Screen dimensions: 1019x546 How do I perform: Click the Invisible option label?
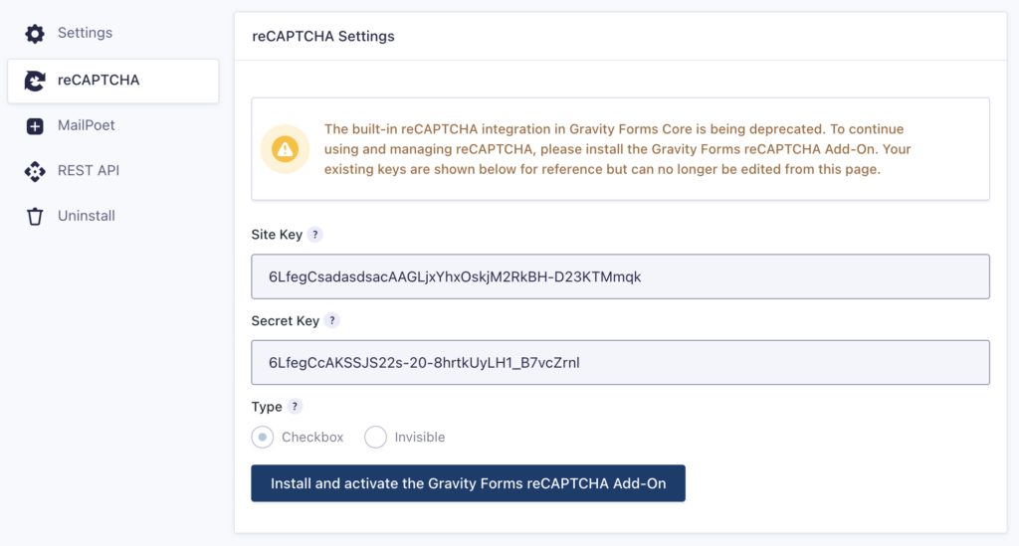click(420, 437)
